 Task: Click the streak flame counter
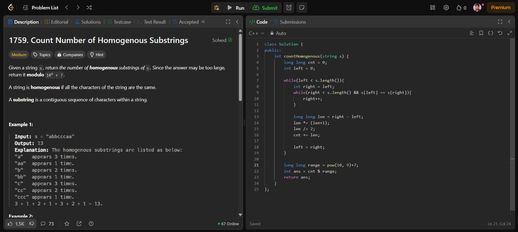coord(462,8)
